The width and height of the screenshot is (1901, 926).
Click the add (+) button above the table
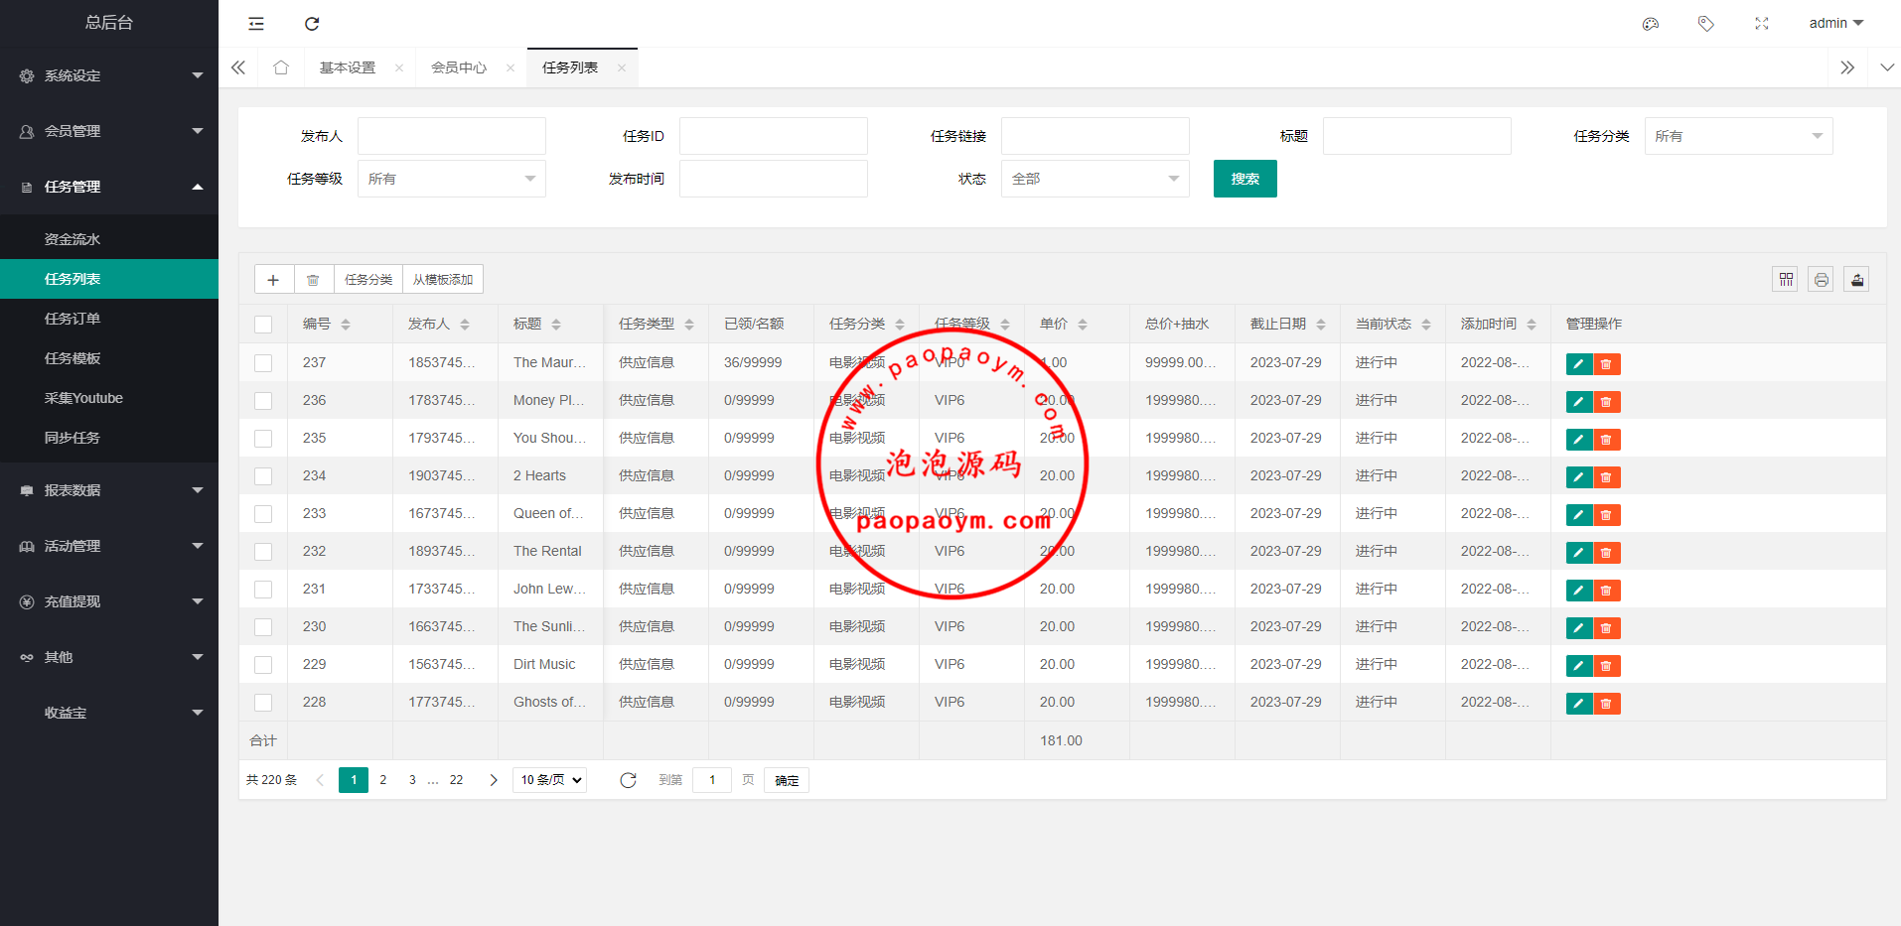[x=273, y=280]
